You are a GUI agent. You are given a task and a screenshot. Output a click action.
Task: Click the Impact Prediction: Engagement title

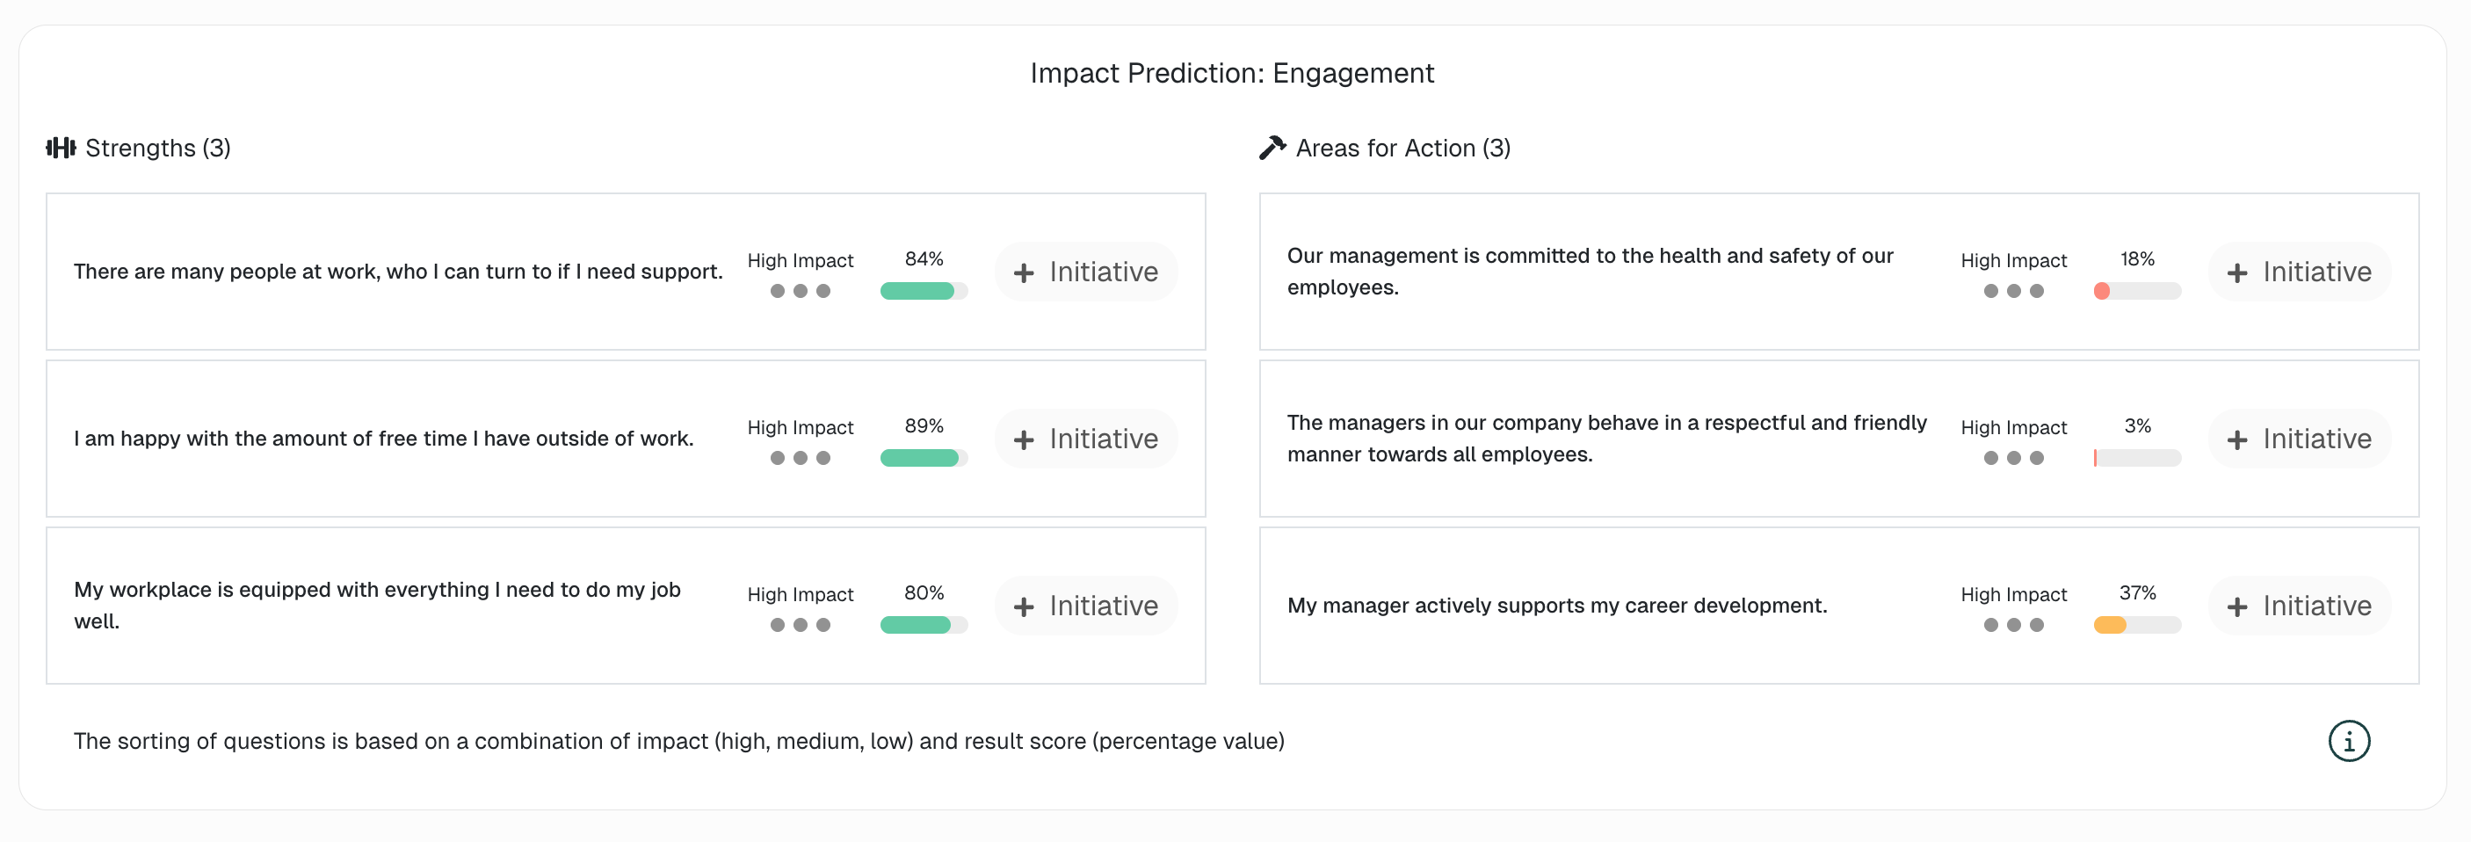(1232, 73)
